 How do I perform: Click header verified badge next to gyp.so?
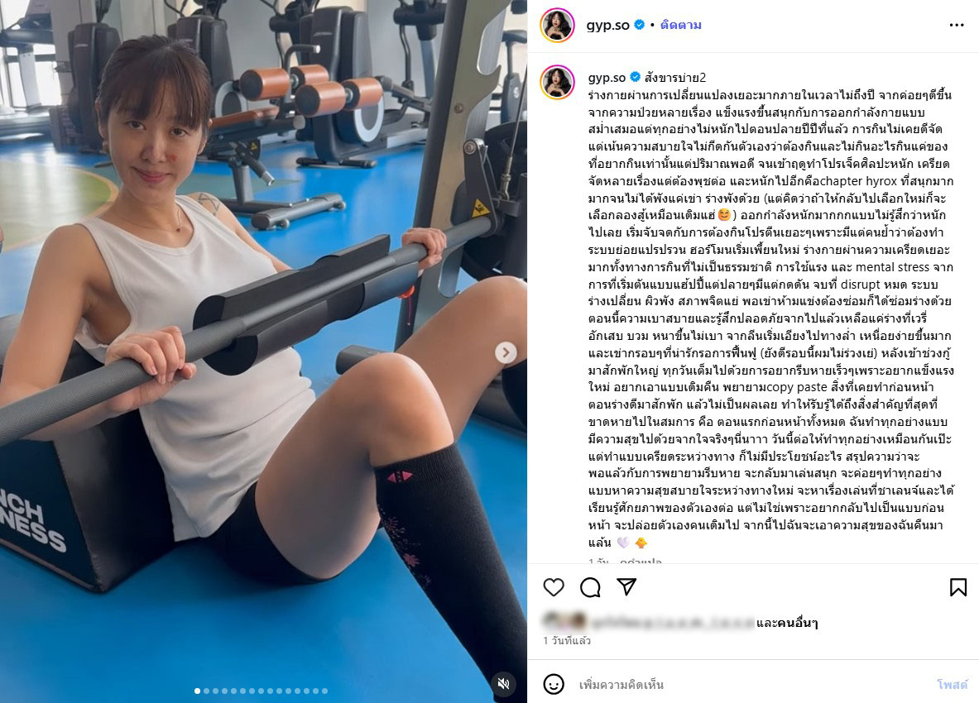tap(640, 25)
